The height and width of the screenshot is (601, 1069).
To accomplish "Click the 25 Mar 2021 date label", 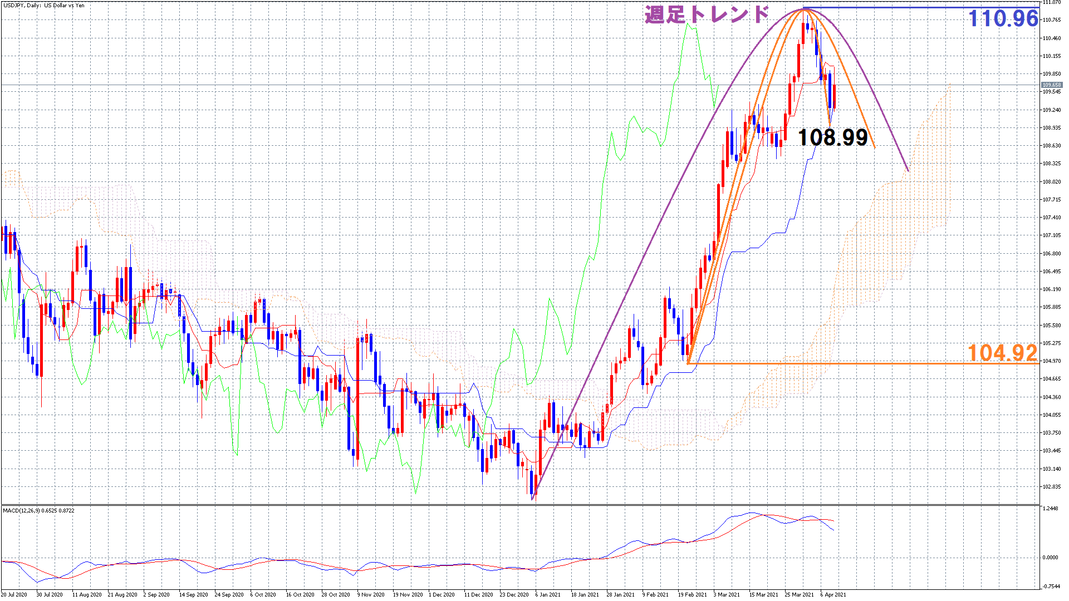I will 799,594.
